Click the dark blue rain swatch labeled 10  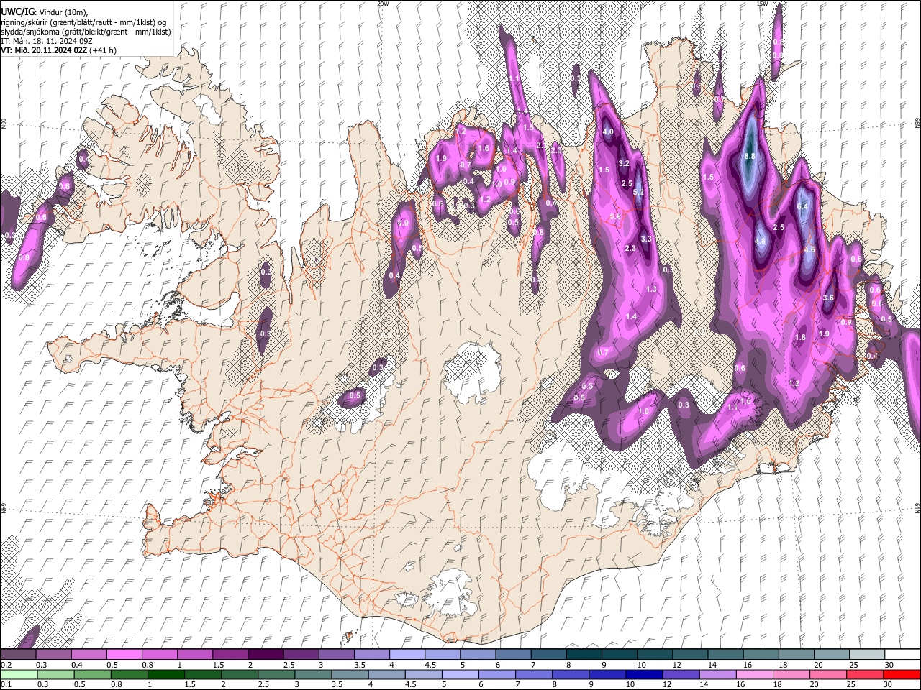point(643,674)
